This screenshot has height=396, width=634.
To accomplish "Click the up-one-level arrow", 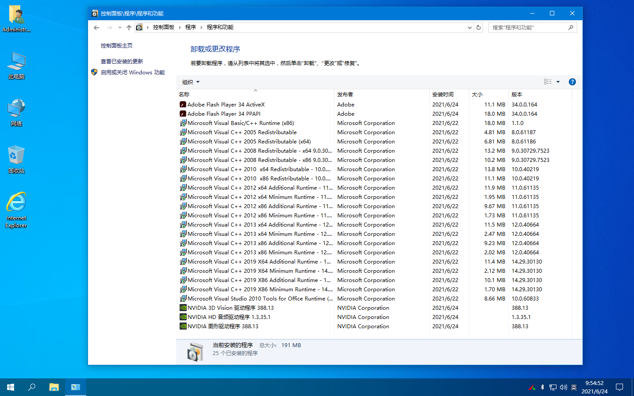I will click(x=129, y=27).
